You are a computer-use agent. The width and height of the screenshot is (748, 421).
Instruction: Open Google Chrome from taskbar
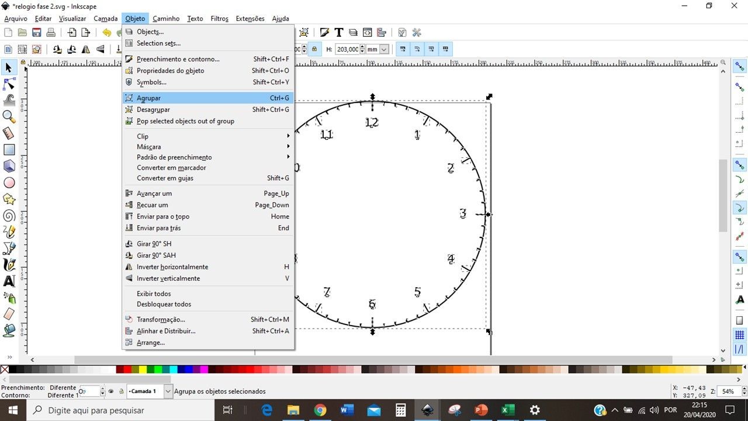tap(320, 410)
